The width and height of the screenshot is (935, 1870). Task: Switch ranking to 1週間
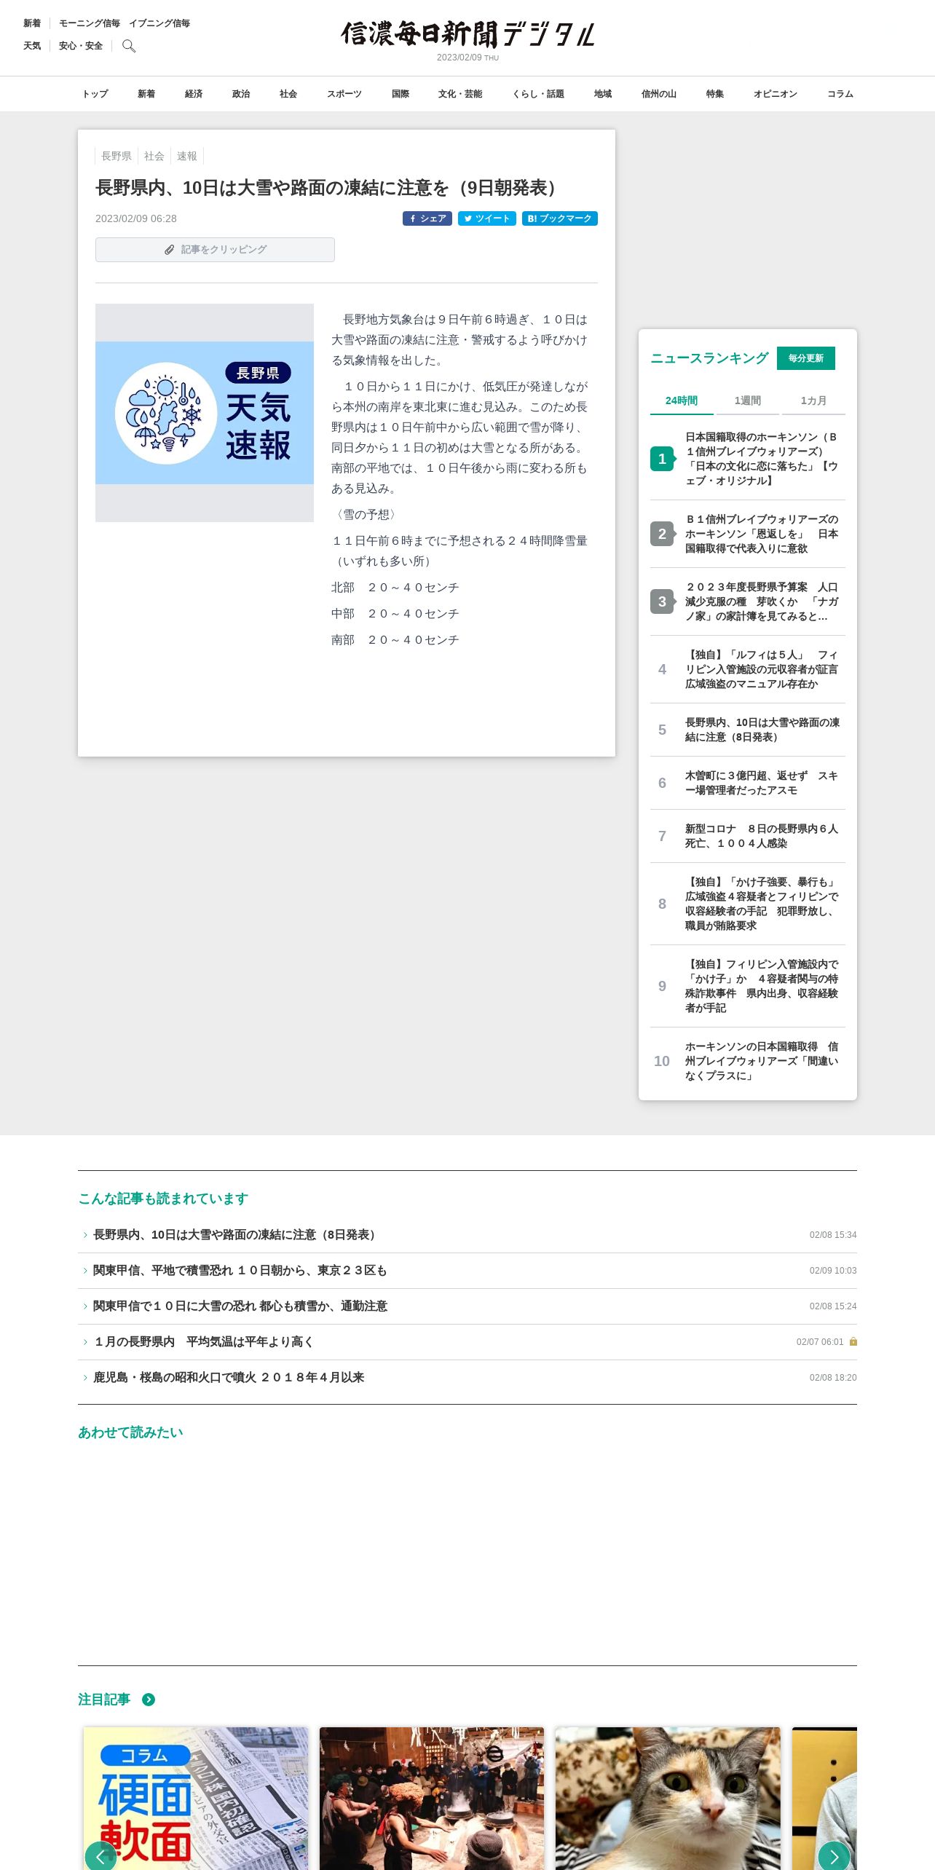[x=747, y=401]
